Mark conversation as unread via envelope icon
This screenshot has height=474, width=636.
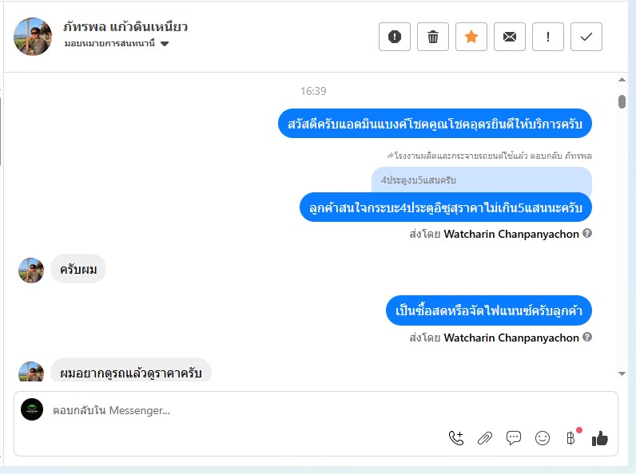(x=510, y=37)
